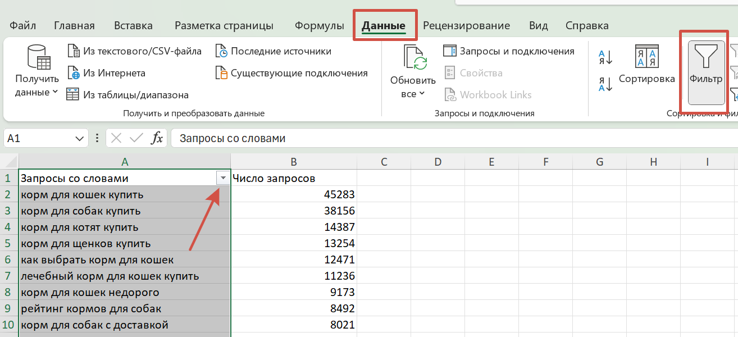This screenshot has height=337, width=738.
Task: Switch to the Вставка ribbon tab
Action: click(x=133, y=25)
